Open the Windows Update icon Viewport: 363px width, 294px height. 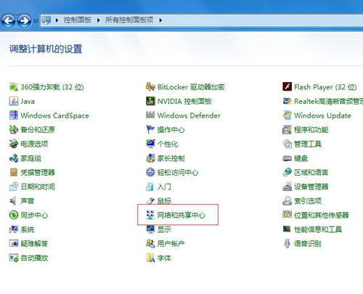click(x=287, y=115)
